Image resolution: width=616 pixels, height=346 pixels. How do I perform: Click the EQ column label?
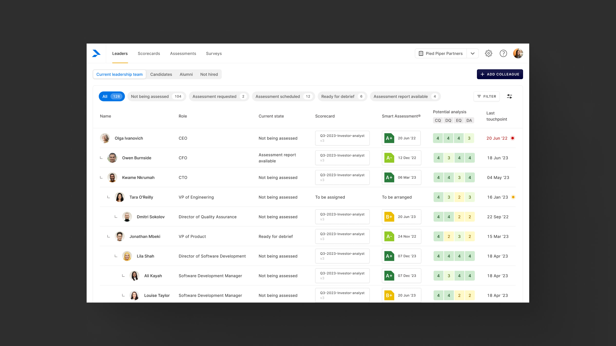point(459,120)
